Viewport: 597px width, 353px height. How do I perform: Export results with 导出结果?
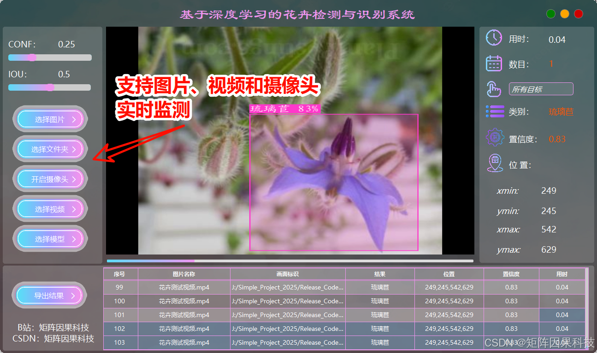coord(49,295)
